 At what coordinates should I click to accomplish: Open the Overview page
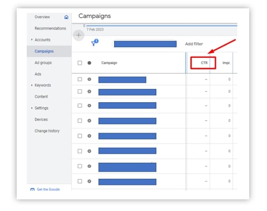click(42, 17)
